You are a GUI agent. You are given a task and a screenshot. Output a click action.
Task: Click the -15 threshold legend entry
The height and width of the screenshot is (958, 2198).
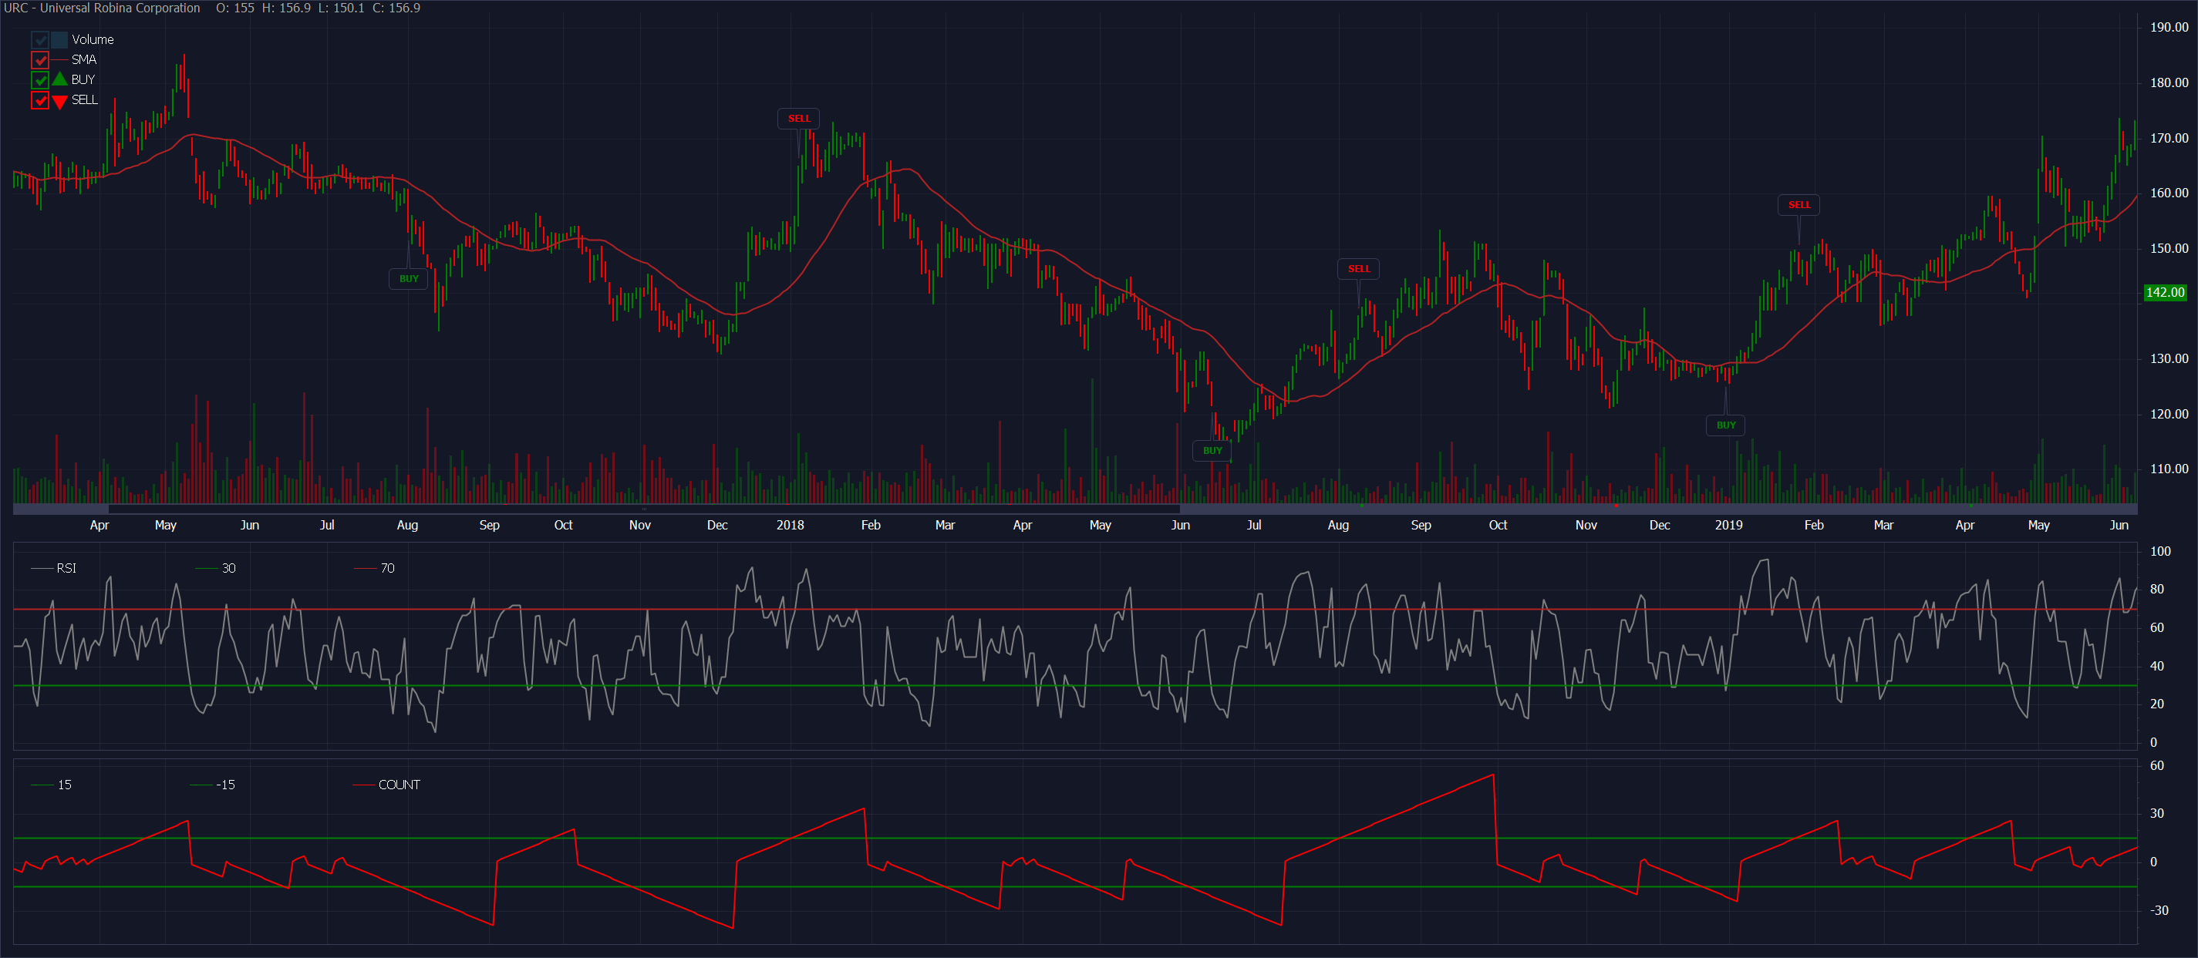pos(224,785)
